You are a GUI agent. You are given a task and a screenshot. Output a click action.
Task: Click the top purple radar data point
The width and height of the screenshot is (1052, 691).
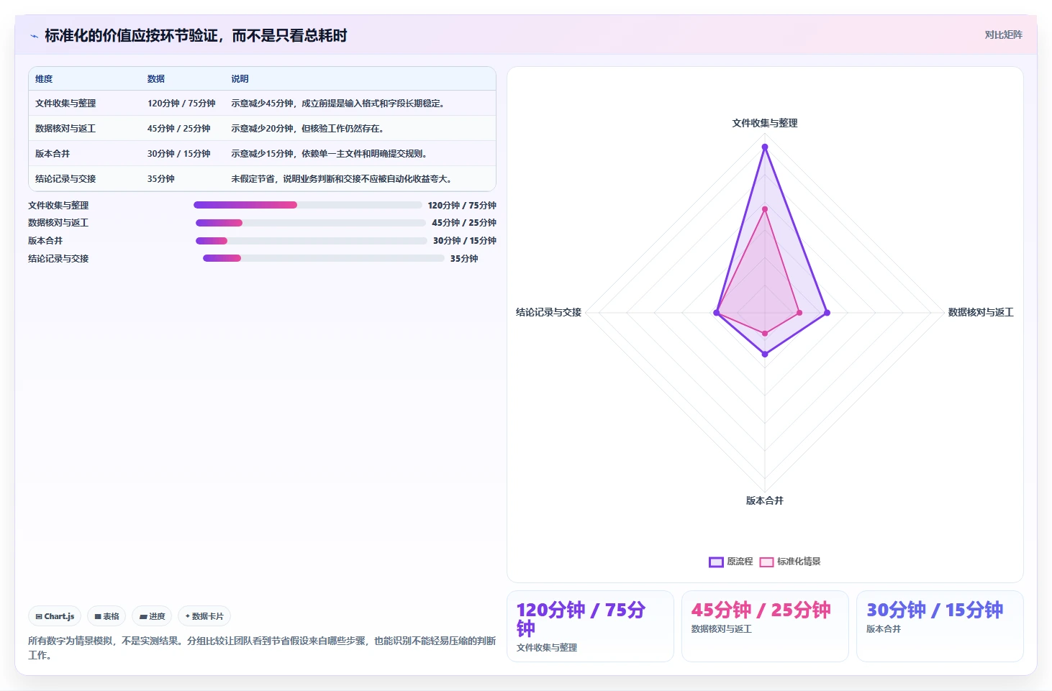pyautogui.click(x=765, y=147)
